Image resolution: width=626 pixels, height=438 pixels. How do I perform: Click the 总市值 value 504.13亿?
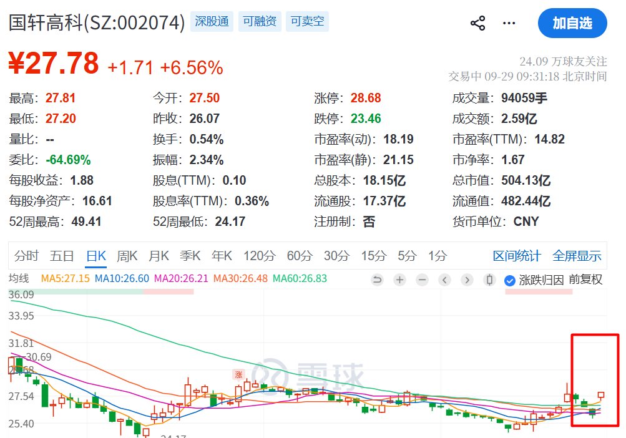coord(526,180)
